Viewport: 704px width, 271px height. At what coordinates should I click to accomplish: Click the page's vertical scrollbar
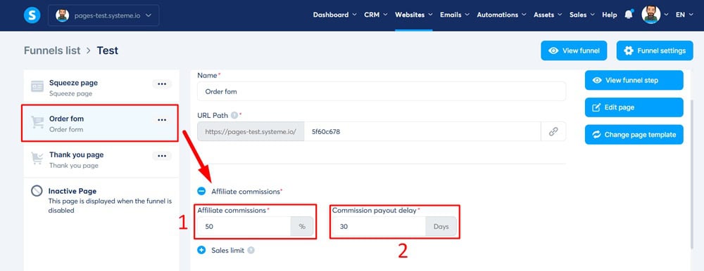[x=693, y=175]
